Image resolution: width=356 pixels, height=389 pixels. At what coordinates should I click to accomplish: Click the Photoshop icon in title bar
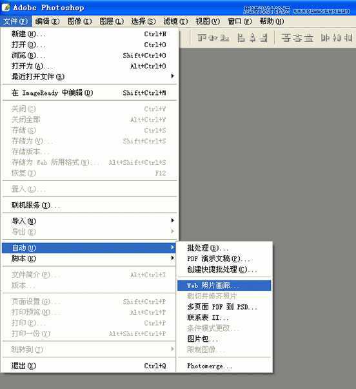click(6, 8)
